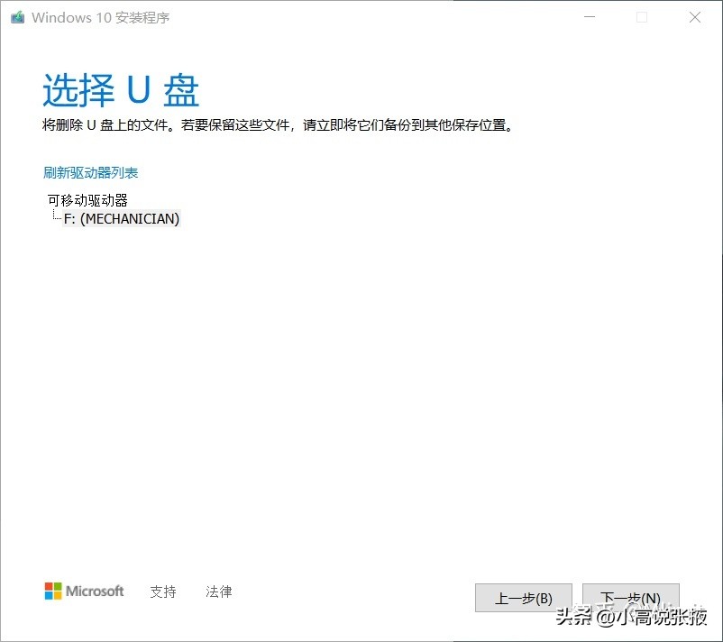This screenshot has height=642, width=723.
Task: Click the 下一步(N) button
Action: coord(630,598)
